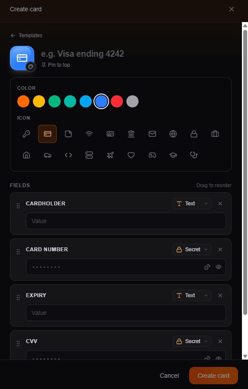
Task: Remove the CVV field
Action: point(220,341)
